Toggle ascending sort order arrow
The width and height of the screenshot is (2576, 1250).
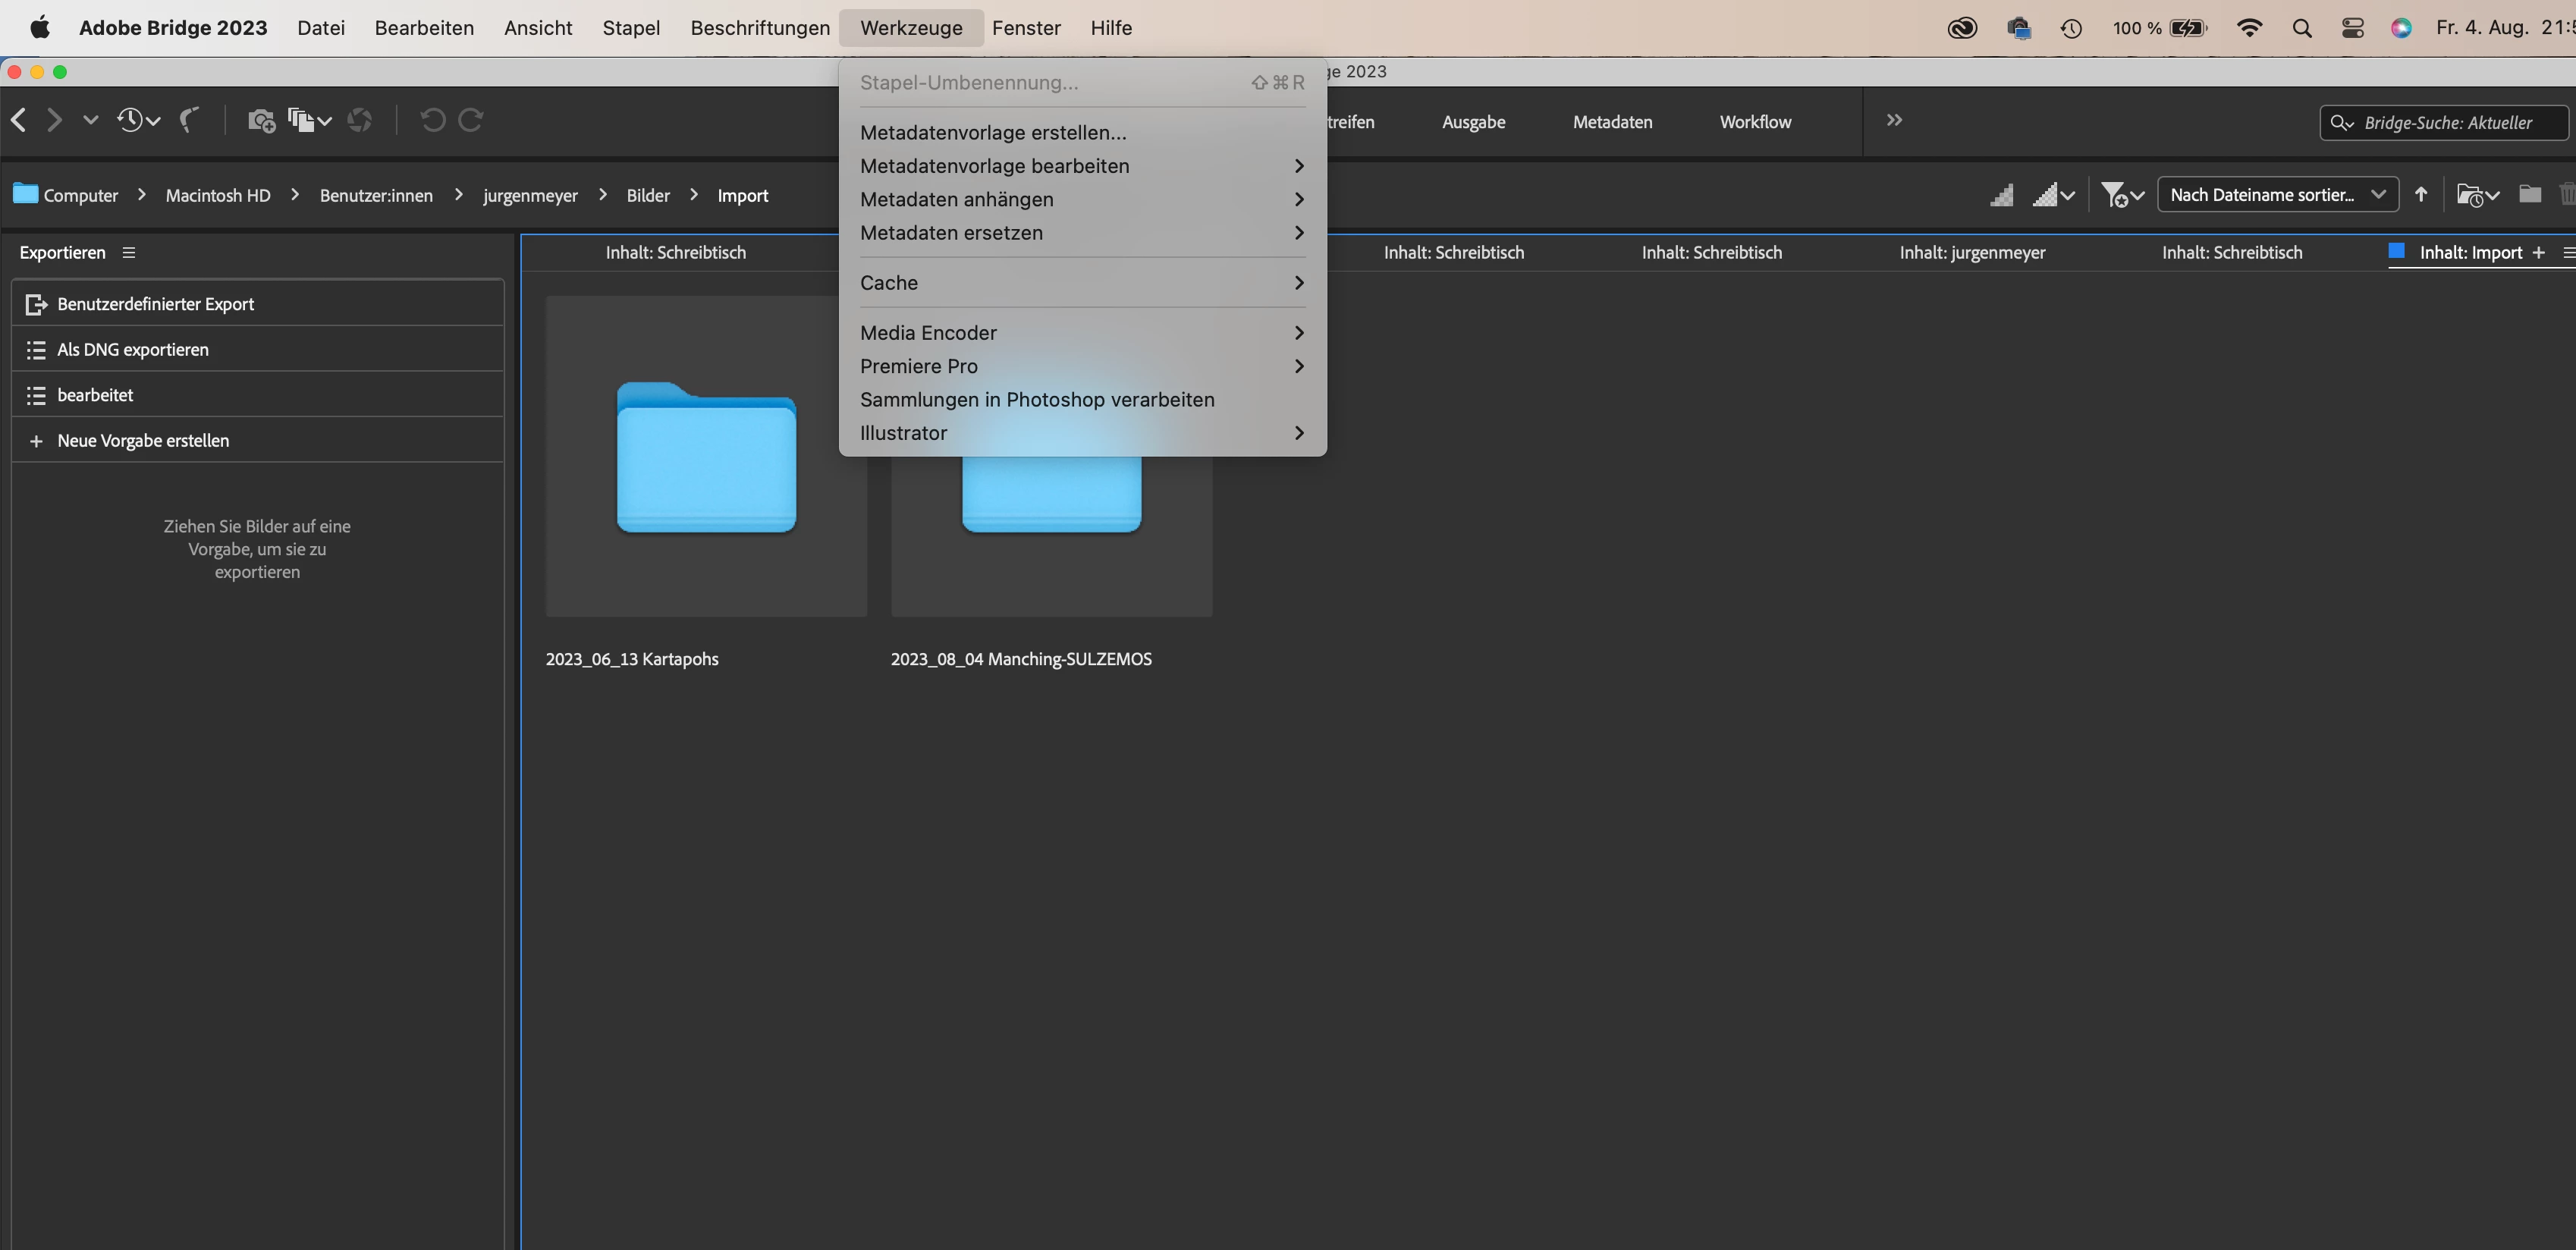(2421, 194)
